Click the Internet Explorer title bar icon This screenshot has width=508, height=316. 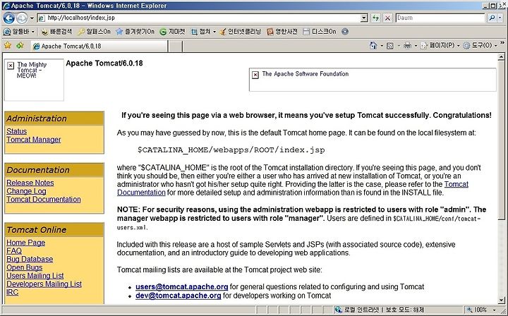click(6, 6)
